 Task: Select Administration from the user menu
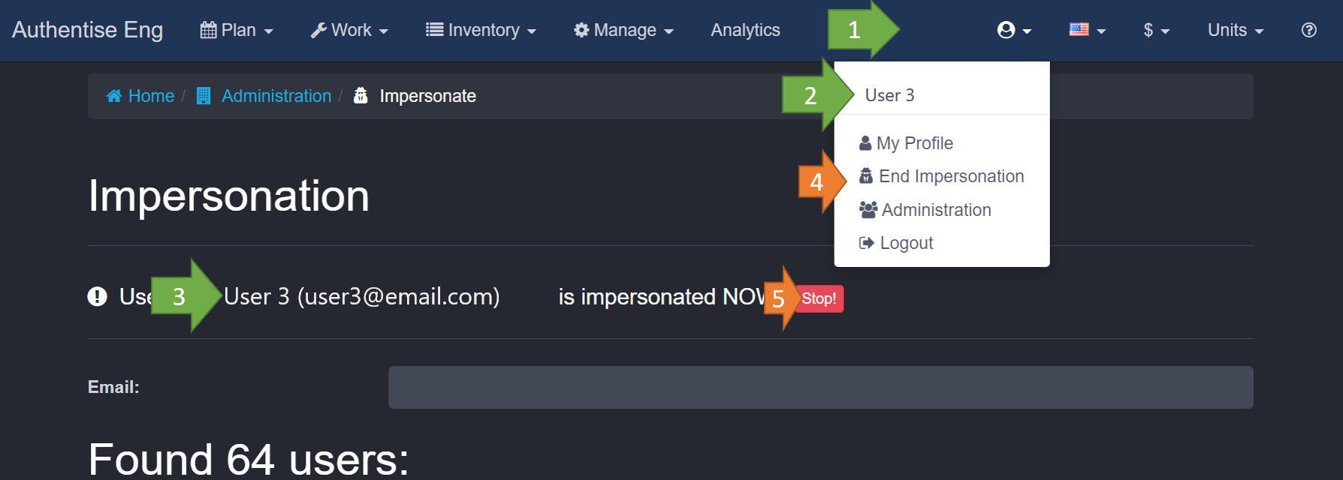(x=936, y=210)
